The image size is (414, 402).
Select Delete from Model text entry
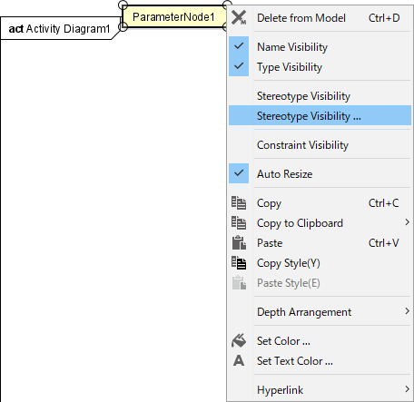coord(301,18)
